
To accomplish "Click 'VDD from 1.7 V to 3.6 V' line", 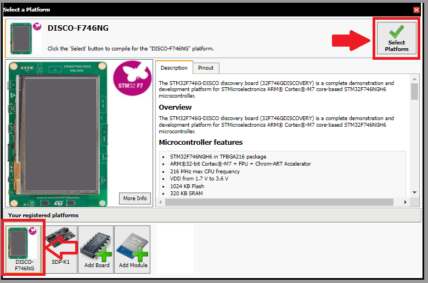I will 199,179.
